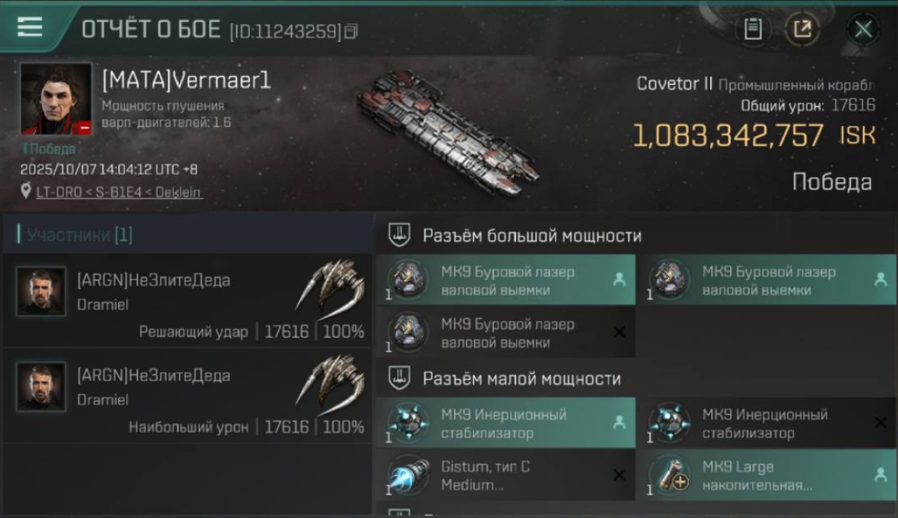Share the report via export icon
The image size is (898, 518).
coord(802,29)
